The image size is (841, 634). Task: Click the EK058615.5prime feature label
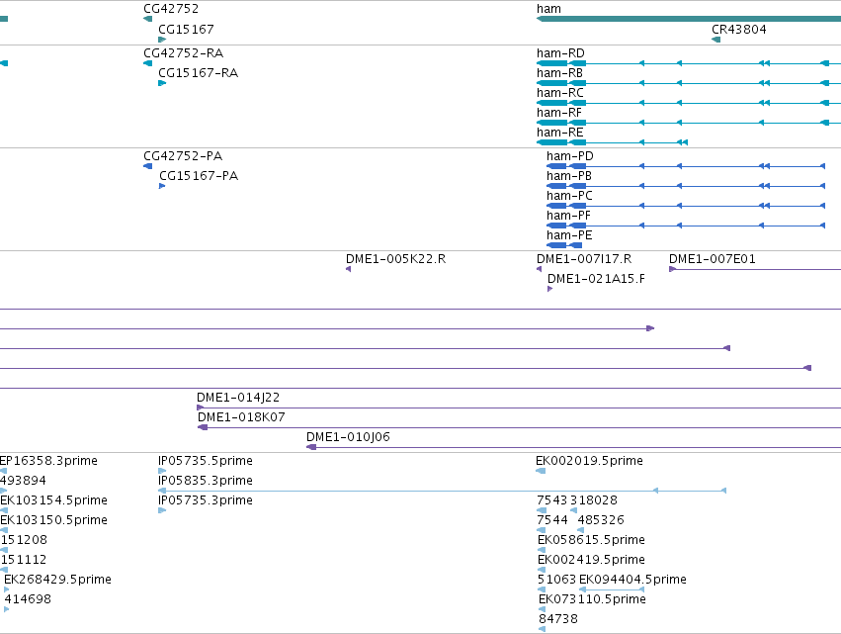tap(592, 540)
